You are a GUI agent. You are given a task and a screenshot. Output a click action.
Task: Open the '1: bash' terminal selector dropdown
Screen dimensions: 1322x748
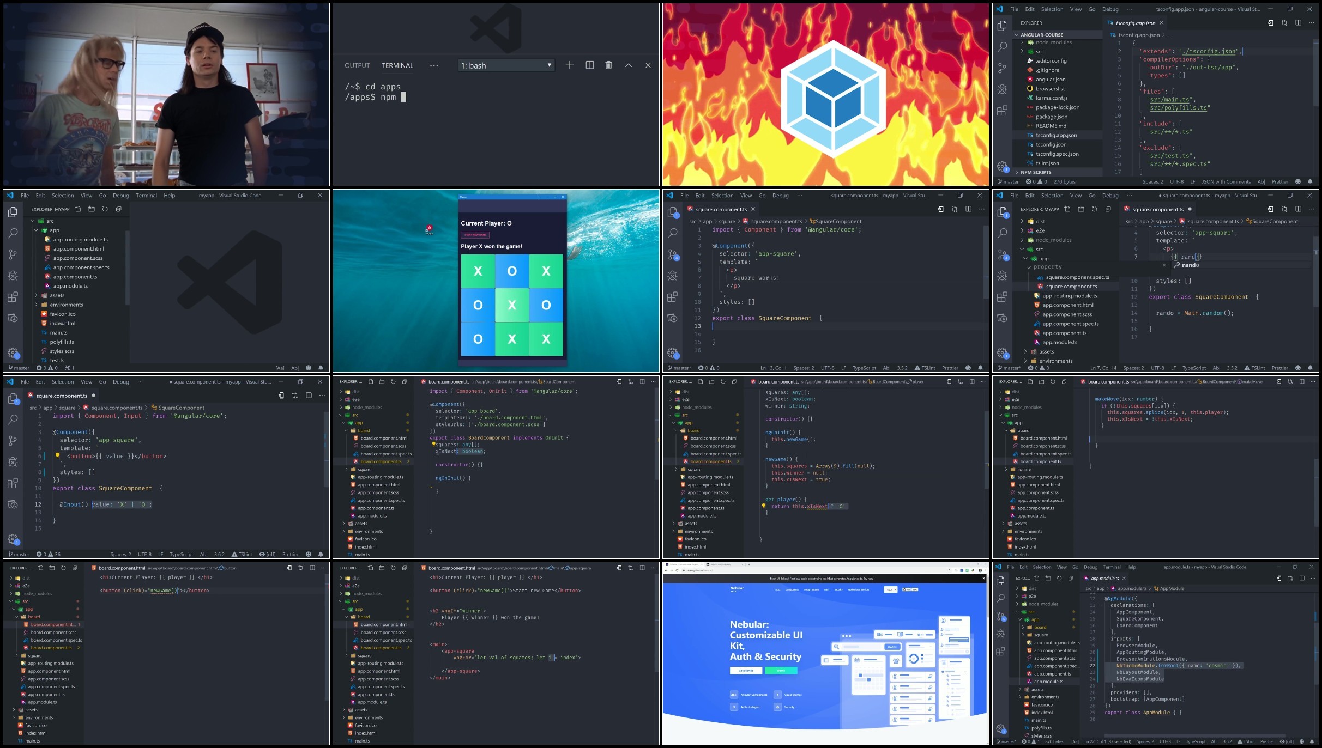tap(506, 65)
